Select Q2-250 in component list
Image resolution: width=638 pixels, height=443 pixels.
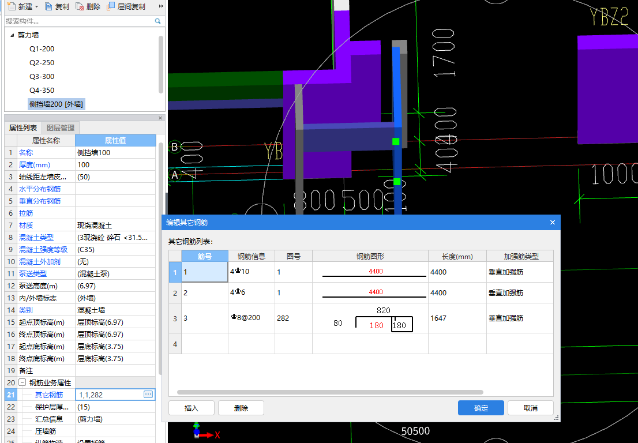(x=42, y=63)
